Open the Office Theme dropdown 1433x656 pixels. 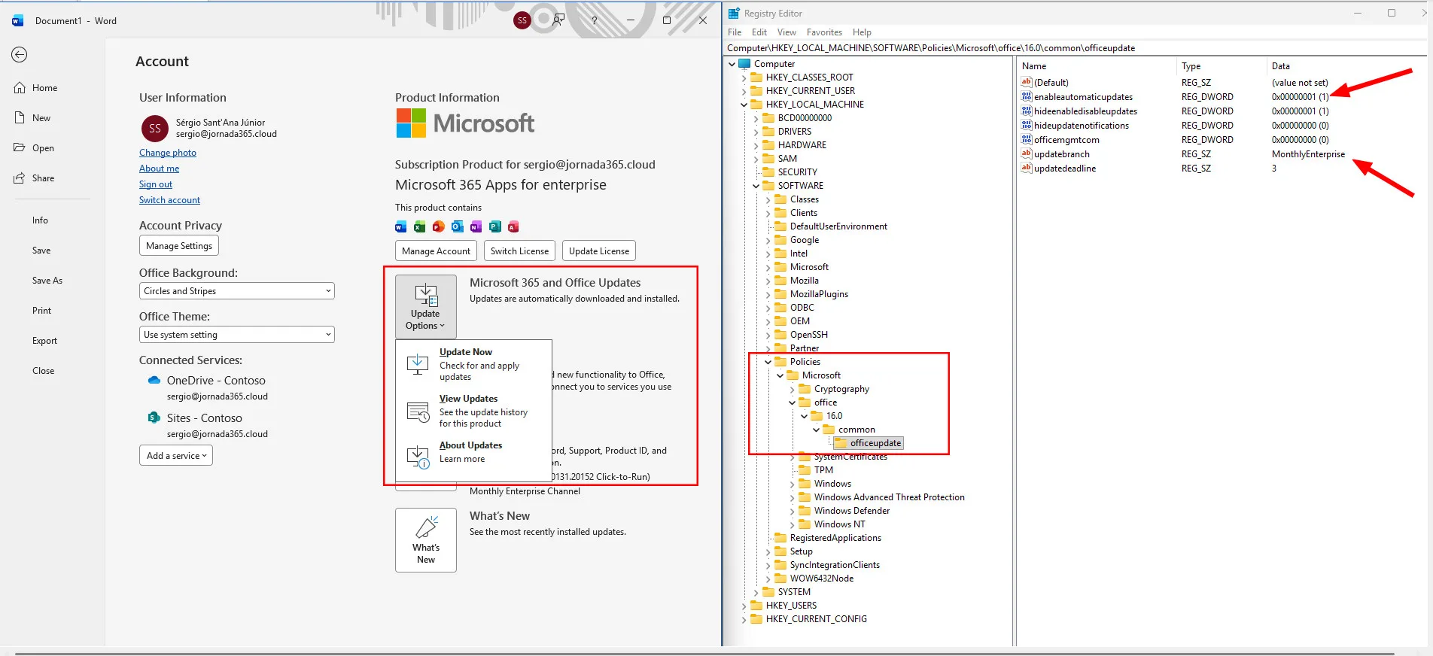coord(237,335)
